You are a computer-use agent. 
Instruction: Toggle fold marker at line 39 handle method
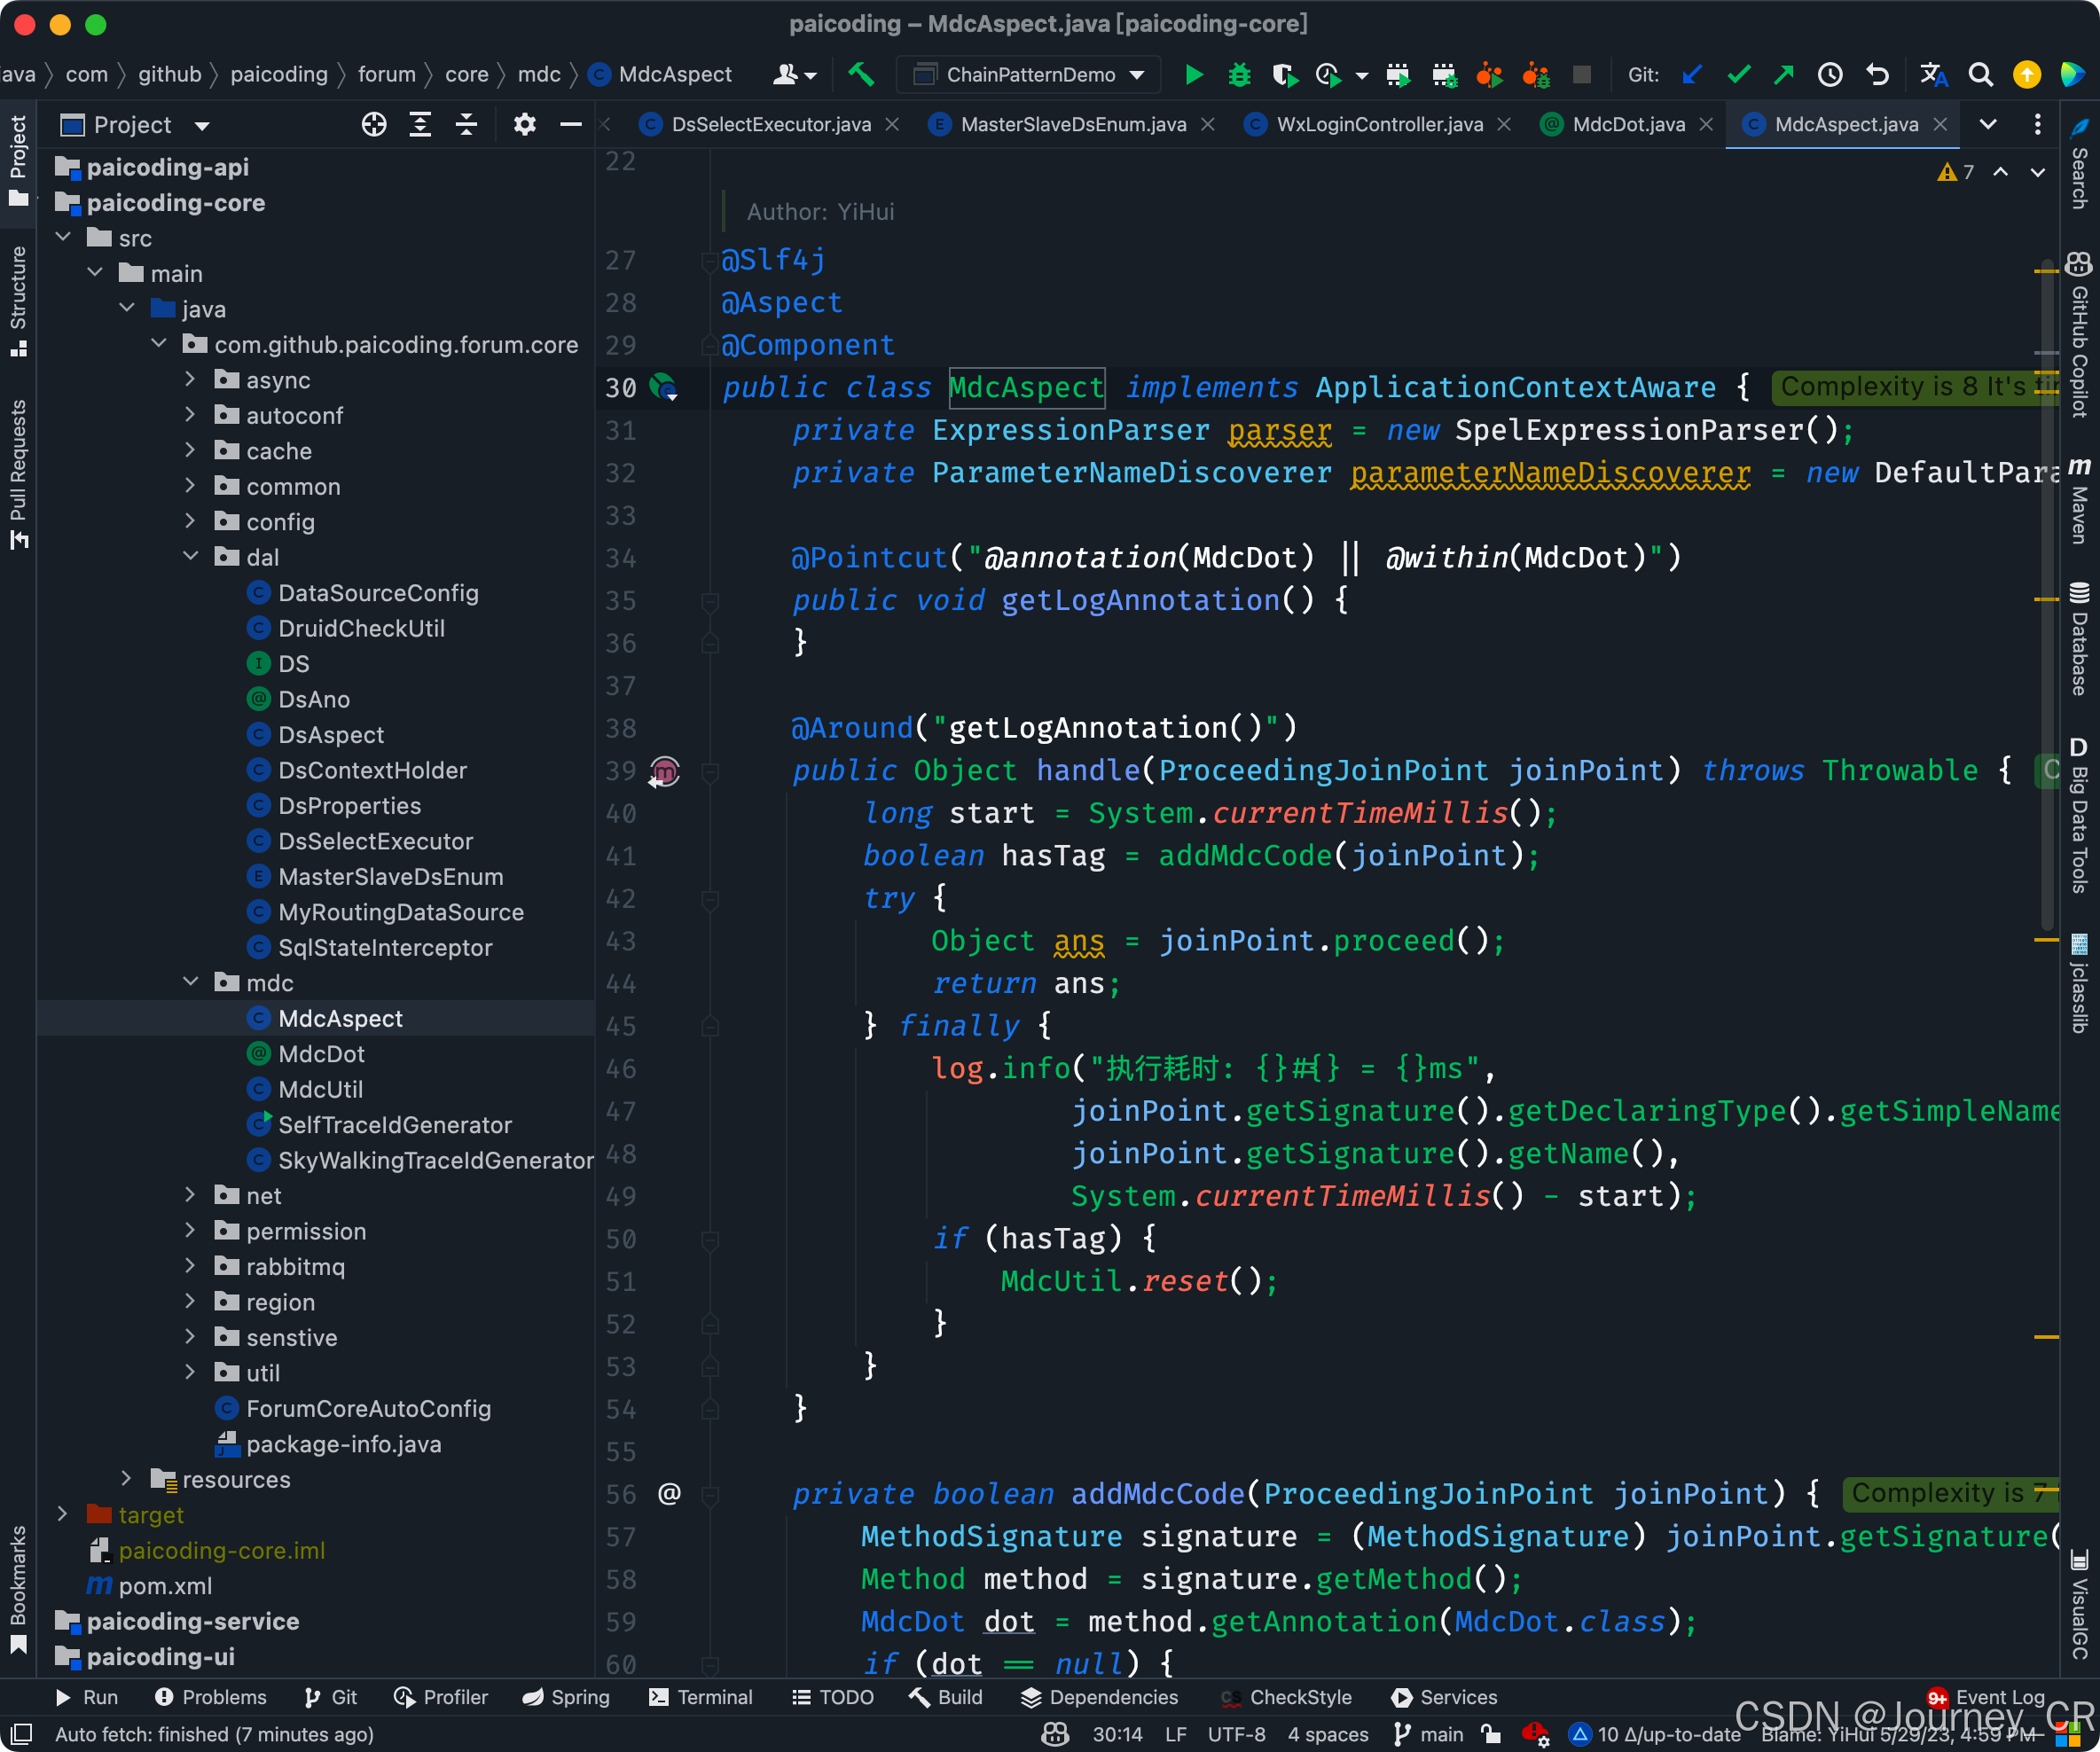click(710, 772)
